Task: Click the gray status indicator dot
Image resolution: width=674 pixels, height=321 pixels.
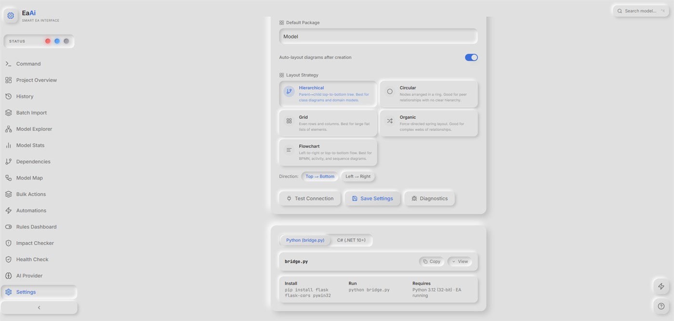Action: click(x=66, y=41)
